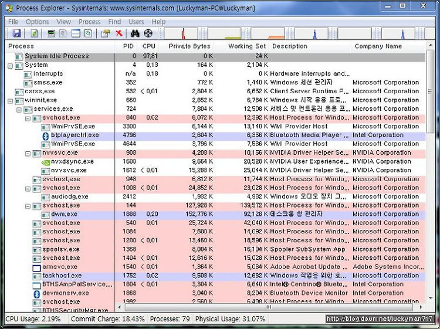Collapse the wininit.exe tree node
Viewport: 440px width, 329px height.
click(x=11, y=101)
